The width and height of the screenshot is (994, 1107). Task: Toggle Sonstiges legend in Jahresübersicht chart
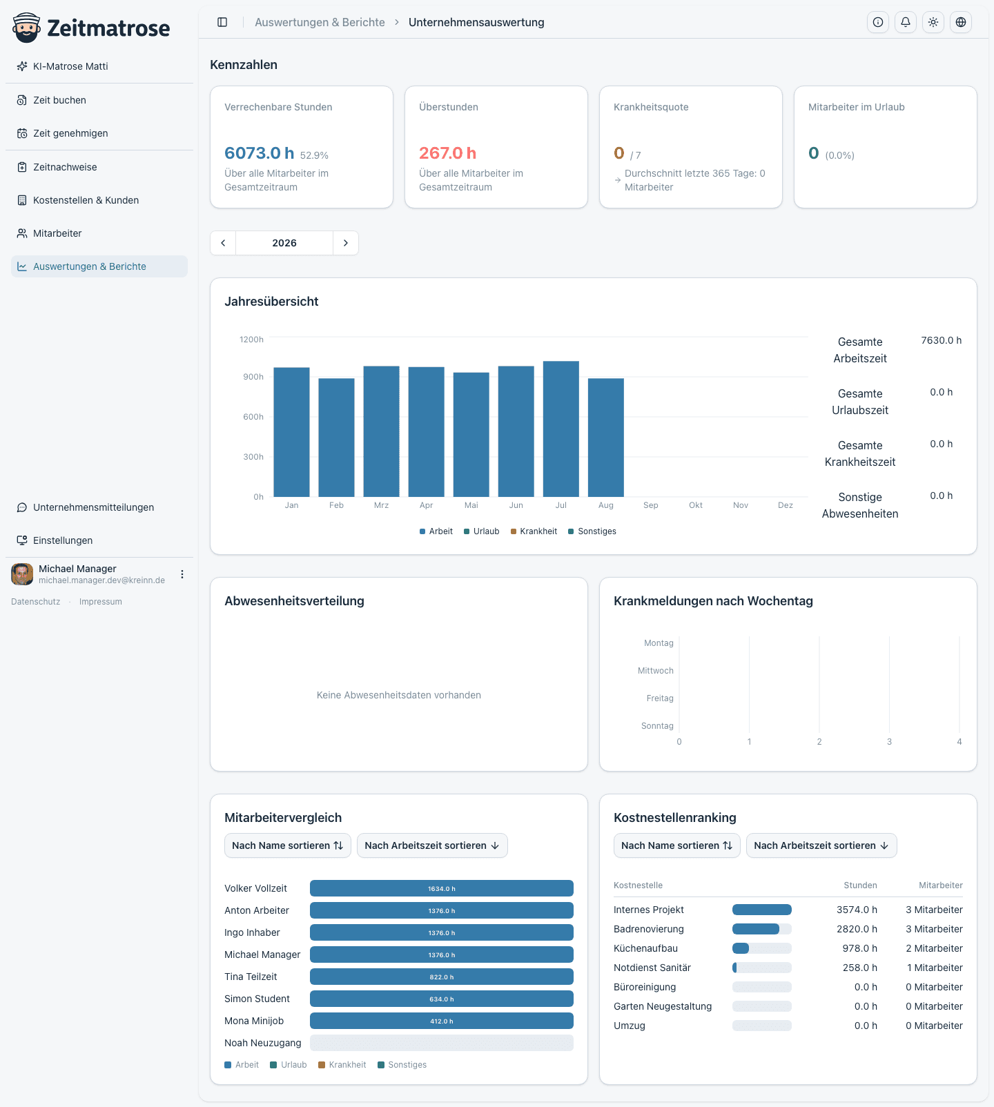tap(592, 531)
